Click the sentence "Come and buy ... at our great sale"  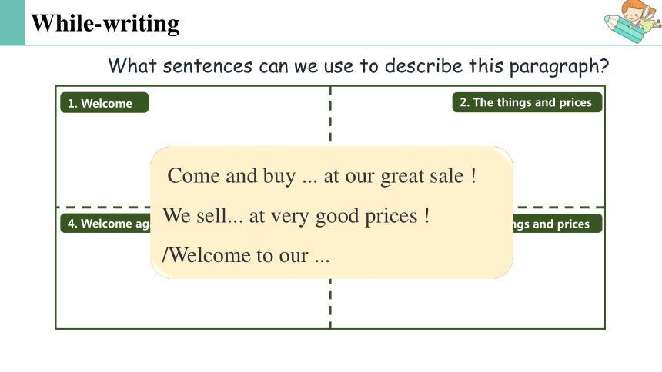(322, 176)
